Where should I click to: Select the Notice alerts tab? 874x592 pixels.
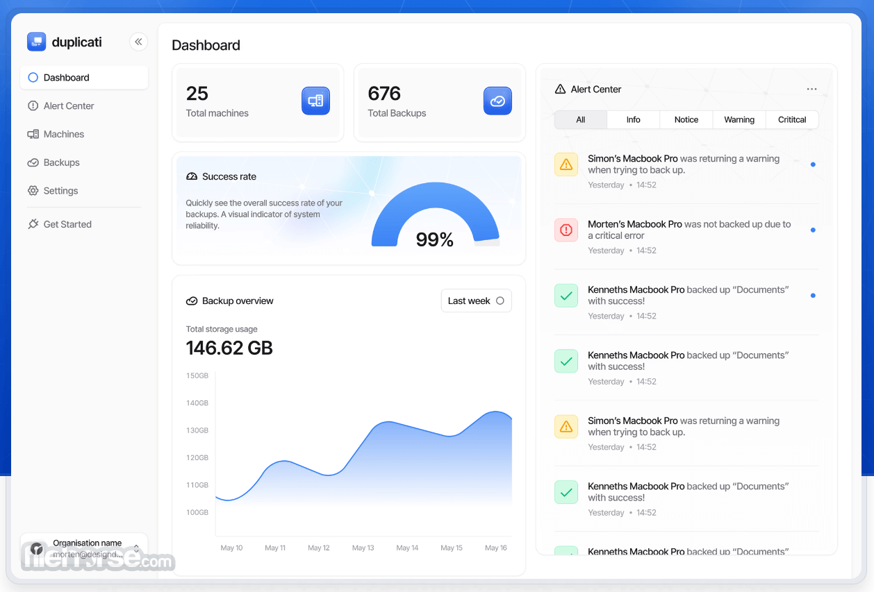pos(686,119)
